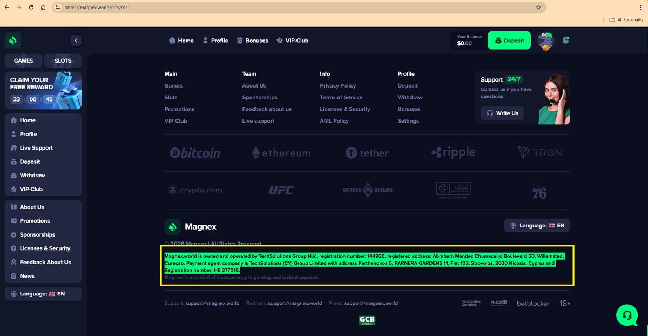Collapse the sidebar with arrow button
Image resolution: width=648 pixels, height=336 pixels.
tap(76, 41)
